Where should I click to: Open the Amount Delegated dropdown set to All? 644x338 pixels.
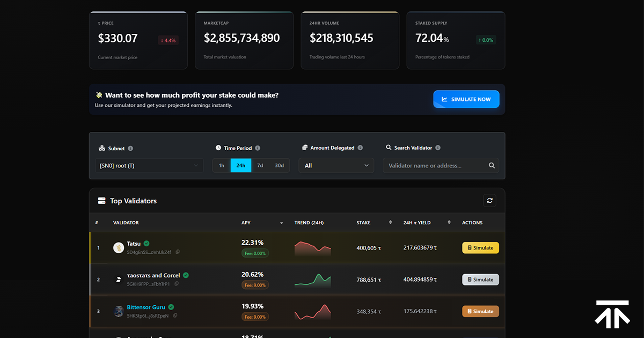click(x=336, y=166)
